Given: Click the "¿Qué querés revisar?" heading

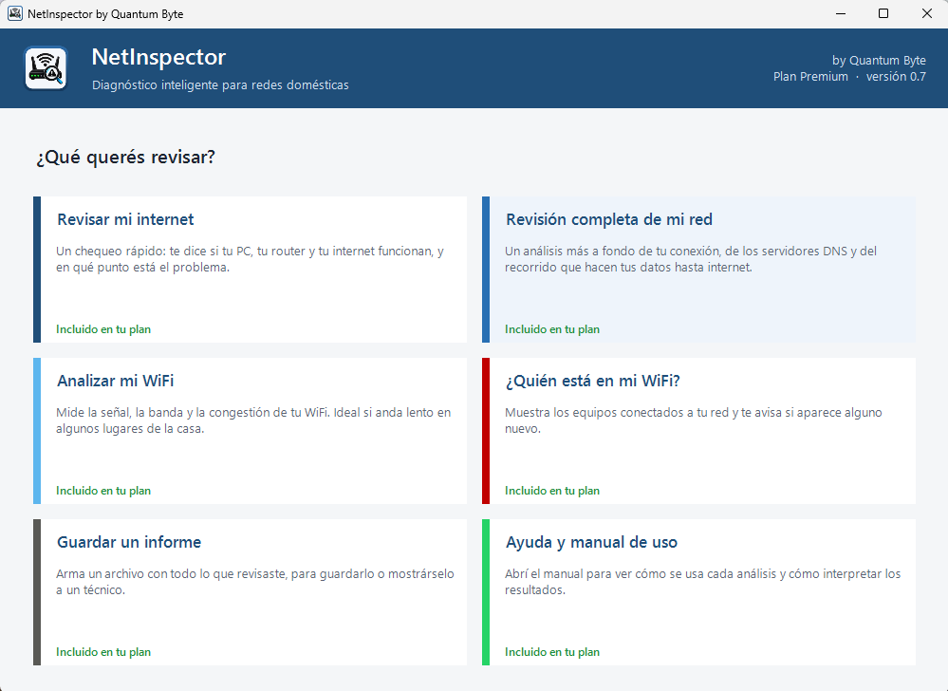Looking at the screenshot, I should click(126, 158).
